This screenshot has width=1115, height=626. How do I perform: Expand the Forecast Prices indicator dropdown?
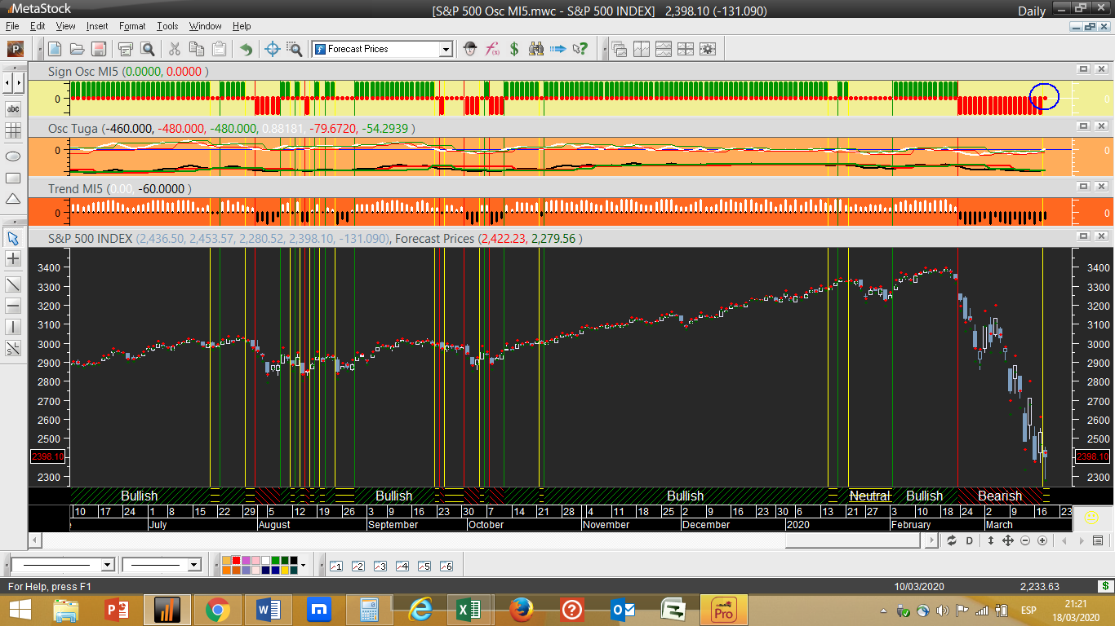[446, 49]
